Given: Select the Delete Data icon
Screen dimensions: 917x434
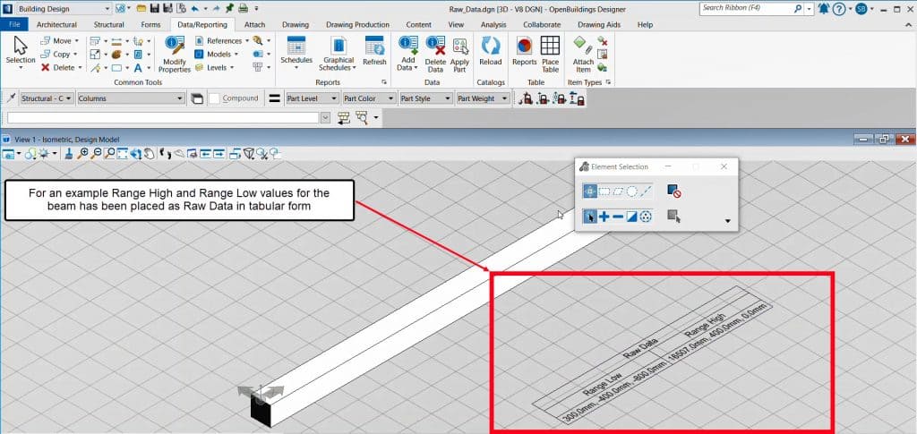Looking at the screenshot, I should (435, 53).
